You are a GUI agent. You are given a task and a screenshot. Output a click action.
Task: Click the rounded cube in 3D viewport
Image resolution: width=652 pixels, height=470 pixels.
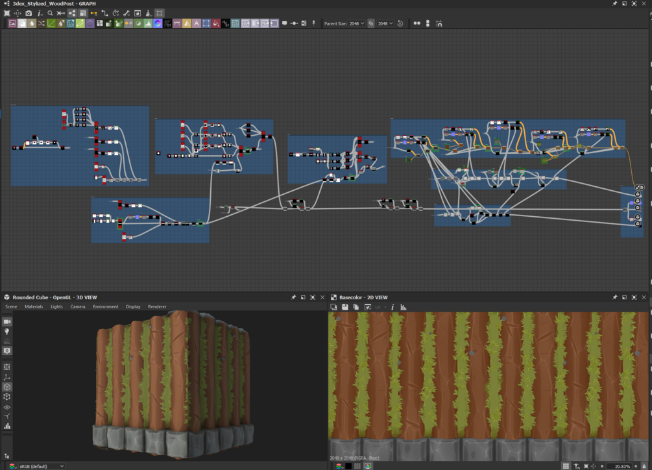click(173, 385)
